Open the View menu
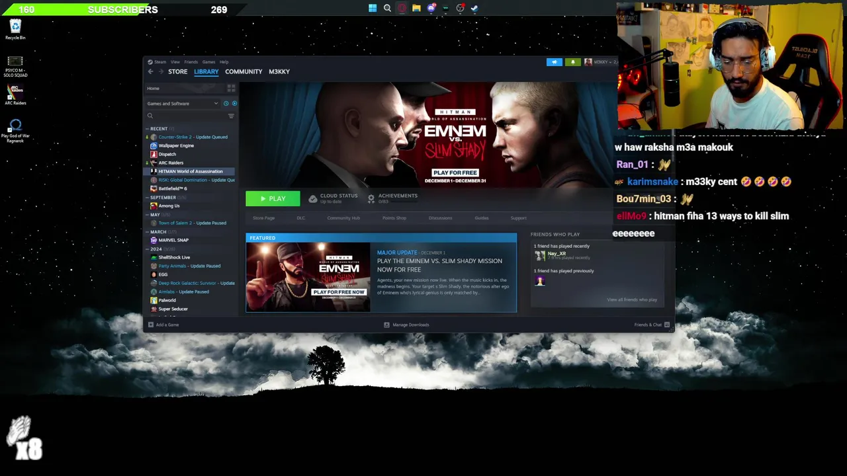The width and height of the screenshot is (847, 476). 175,62
